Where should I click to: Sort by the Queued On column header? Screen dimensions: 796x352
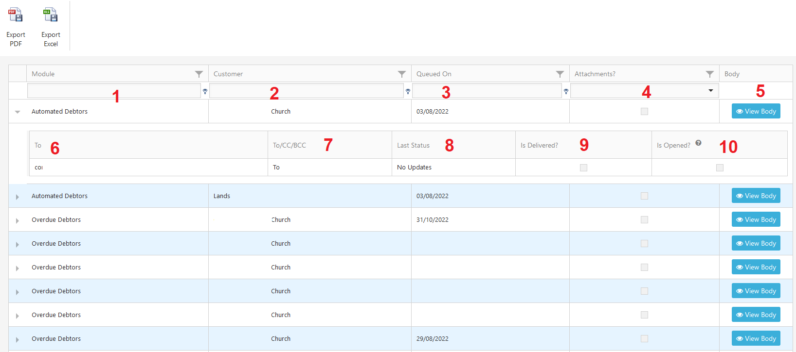tap(434, 74)
